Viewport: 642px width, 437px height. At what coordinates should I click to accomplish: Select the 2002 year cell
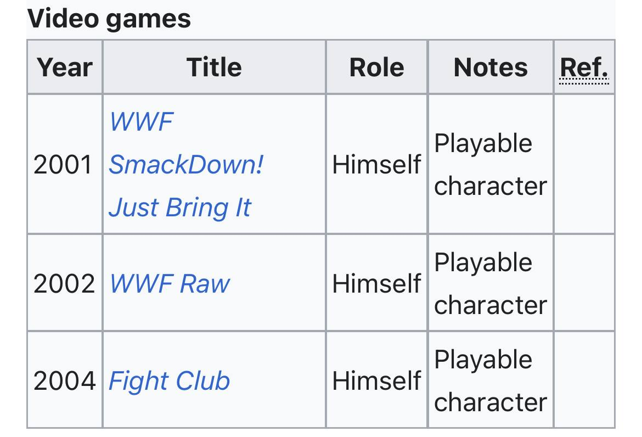click(x=64, y=283)
